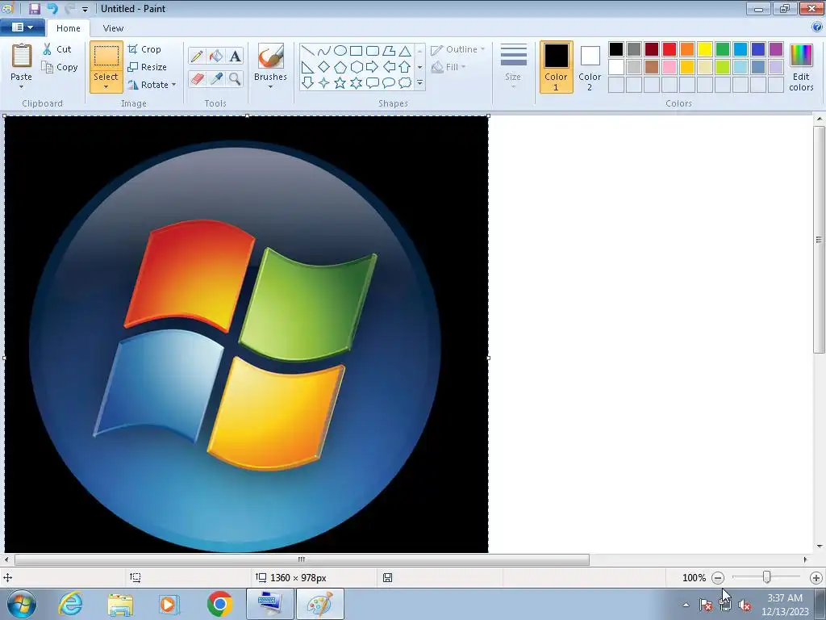Select the Diamond shape
Image resolution: width=826 pixels, height=620 pixels.
pos(324,67)
